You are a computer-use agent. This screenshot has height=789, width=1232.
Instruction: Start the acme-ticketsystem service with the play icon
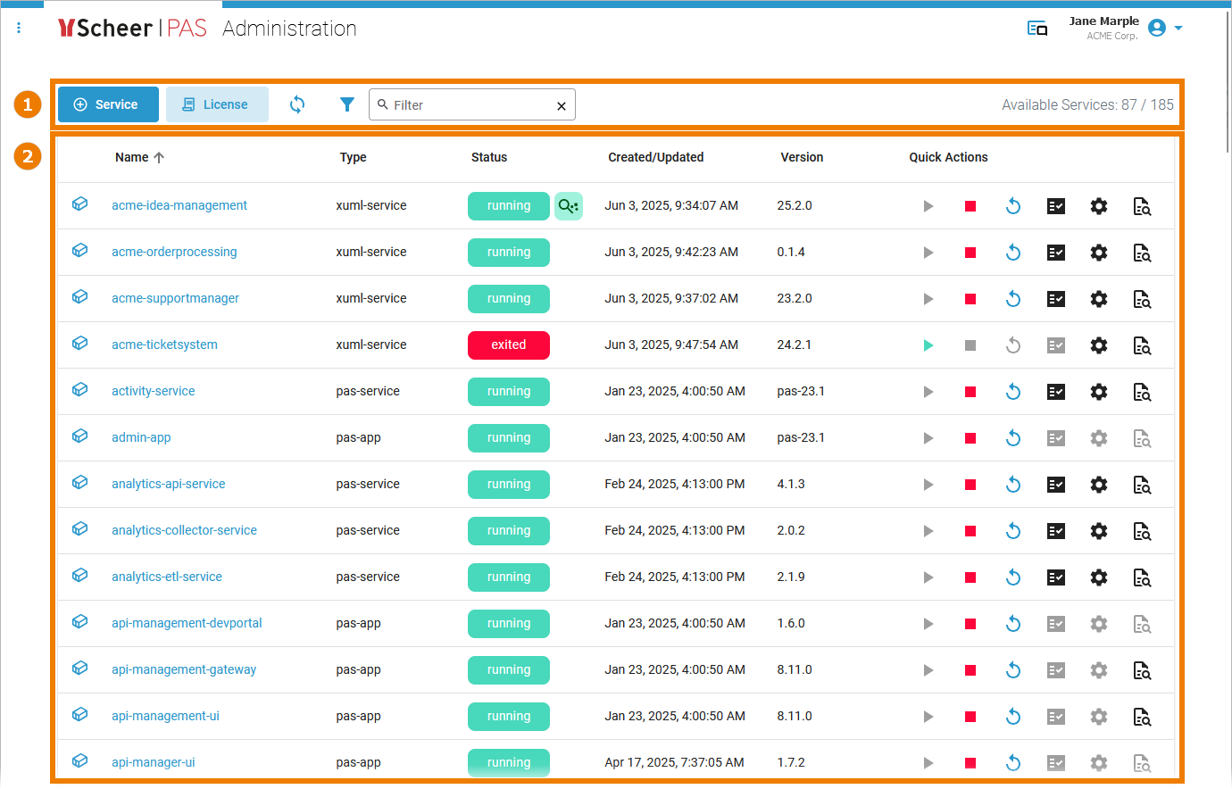click(x=928, y=345)
